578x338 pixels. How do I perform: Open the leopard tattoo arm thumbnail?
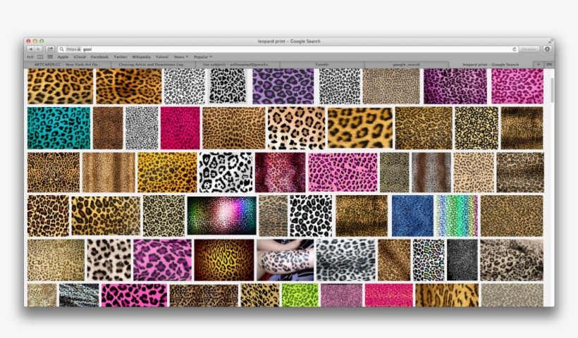point(285,260)
